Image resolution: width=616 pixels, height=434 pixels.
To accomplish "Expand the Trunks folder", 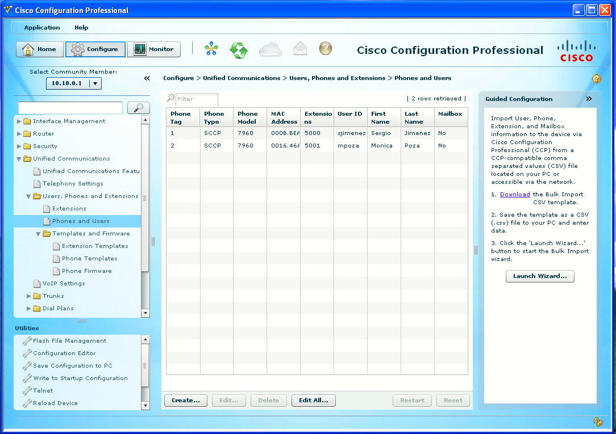I will (28, 296).
